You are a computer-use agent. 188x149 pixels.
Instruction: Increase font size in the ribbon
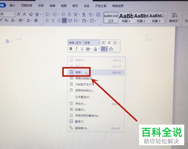(x=19, y=14)
